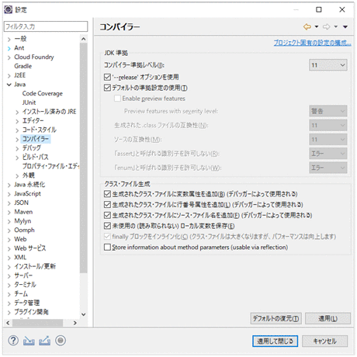This screenshot has width=357, height=357.
Task: Check the Enable preview features box
Action: 117,99
